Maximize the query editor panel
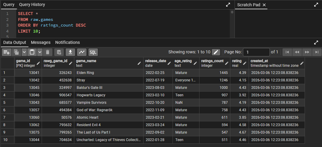 click(x=228, y=5)
